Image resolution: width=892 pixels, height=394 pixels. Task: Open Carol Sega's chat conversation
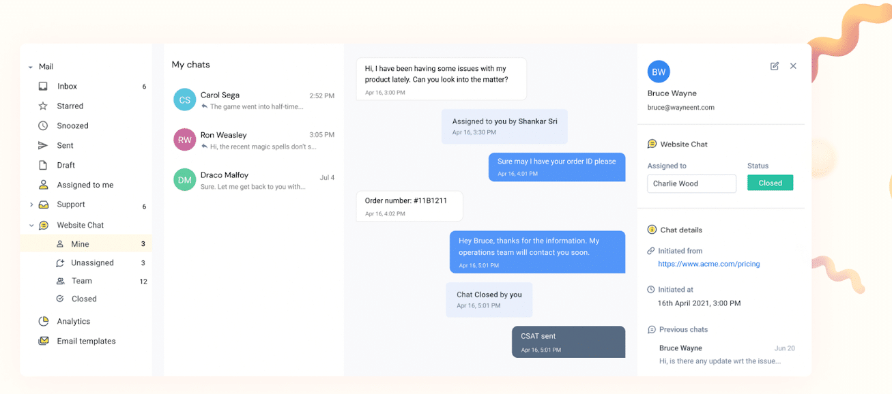click(x=254, y=100)
